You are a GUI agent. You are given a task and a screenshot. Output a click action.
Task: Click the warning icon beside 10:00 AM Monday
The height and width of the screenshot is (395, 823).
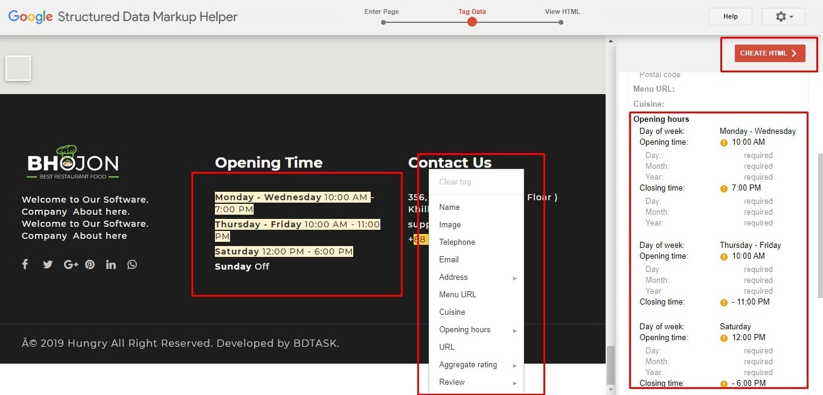tap(723, 143)
